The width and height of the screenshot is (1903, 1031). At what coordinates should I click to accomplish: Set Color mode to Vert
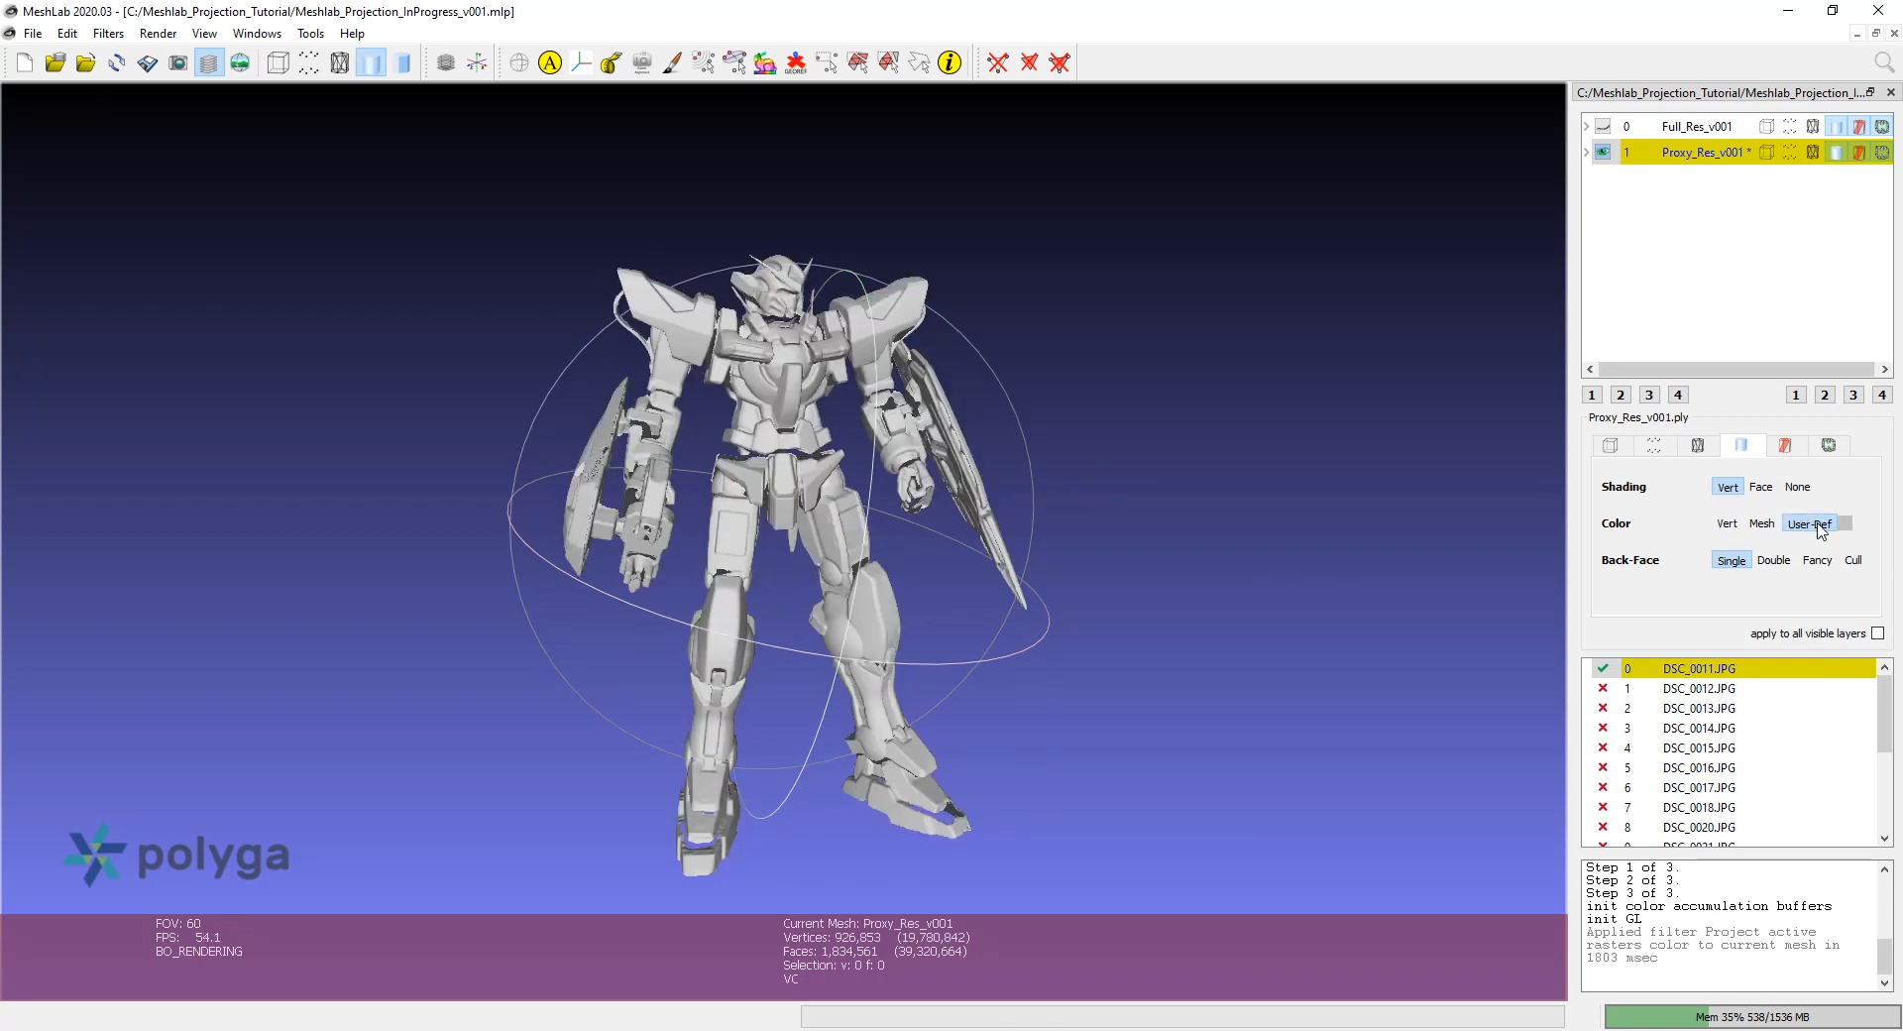(1727, 523)
